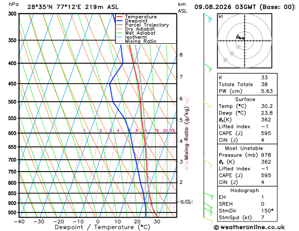Click the 850 hPa pressure label

(x=13, y=193)
